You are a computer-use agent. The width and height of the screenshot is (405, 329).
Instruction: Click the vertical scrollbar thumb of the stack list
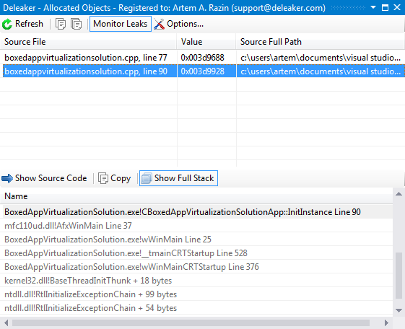399,276
